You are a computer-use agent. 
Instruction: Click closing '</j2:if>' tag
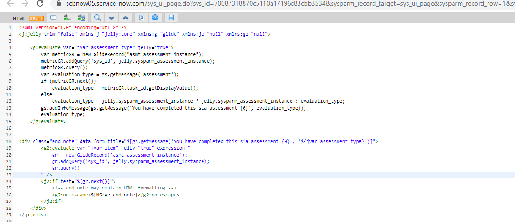coord(52,202)
